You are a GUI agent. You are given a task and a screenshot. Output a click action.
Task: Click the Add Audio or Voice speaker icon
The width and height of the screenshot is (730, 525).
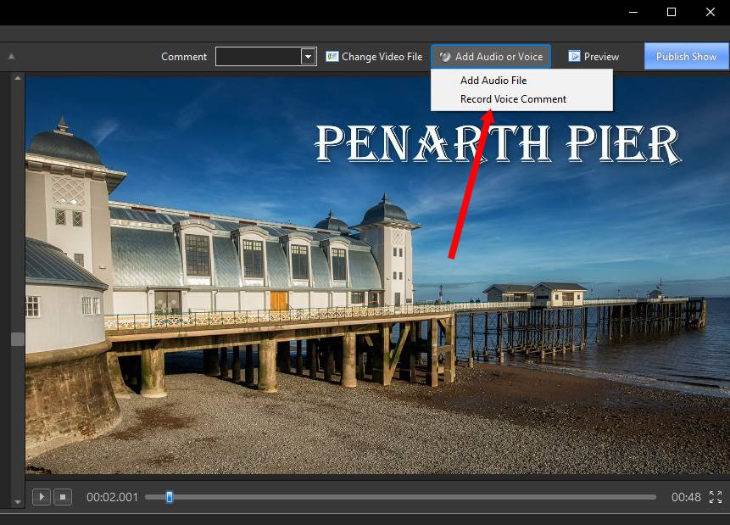(x=445, y=57)
